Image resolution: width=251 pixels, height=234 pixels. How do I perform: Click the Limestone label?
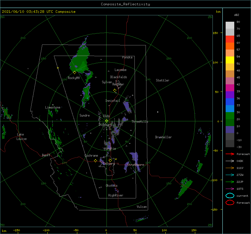53,107
